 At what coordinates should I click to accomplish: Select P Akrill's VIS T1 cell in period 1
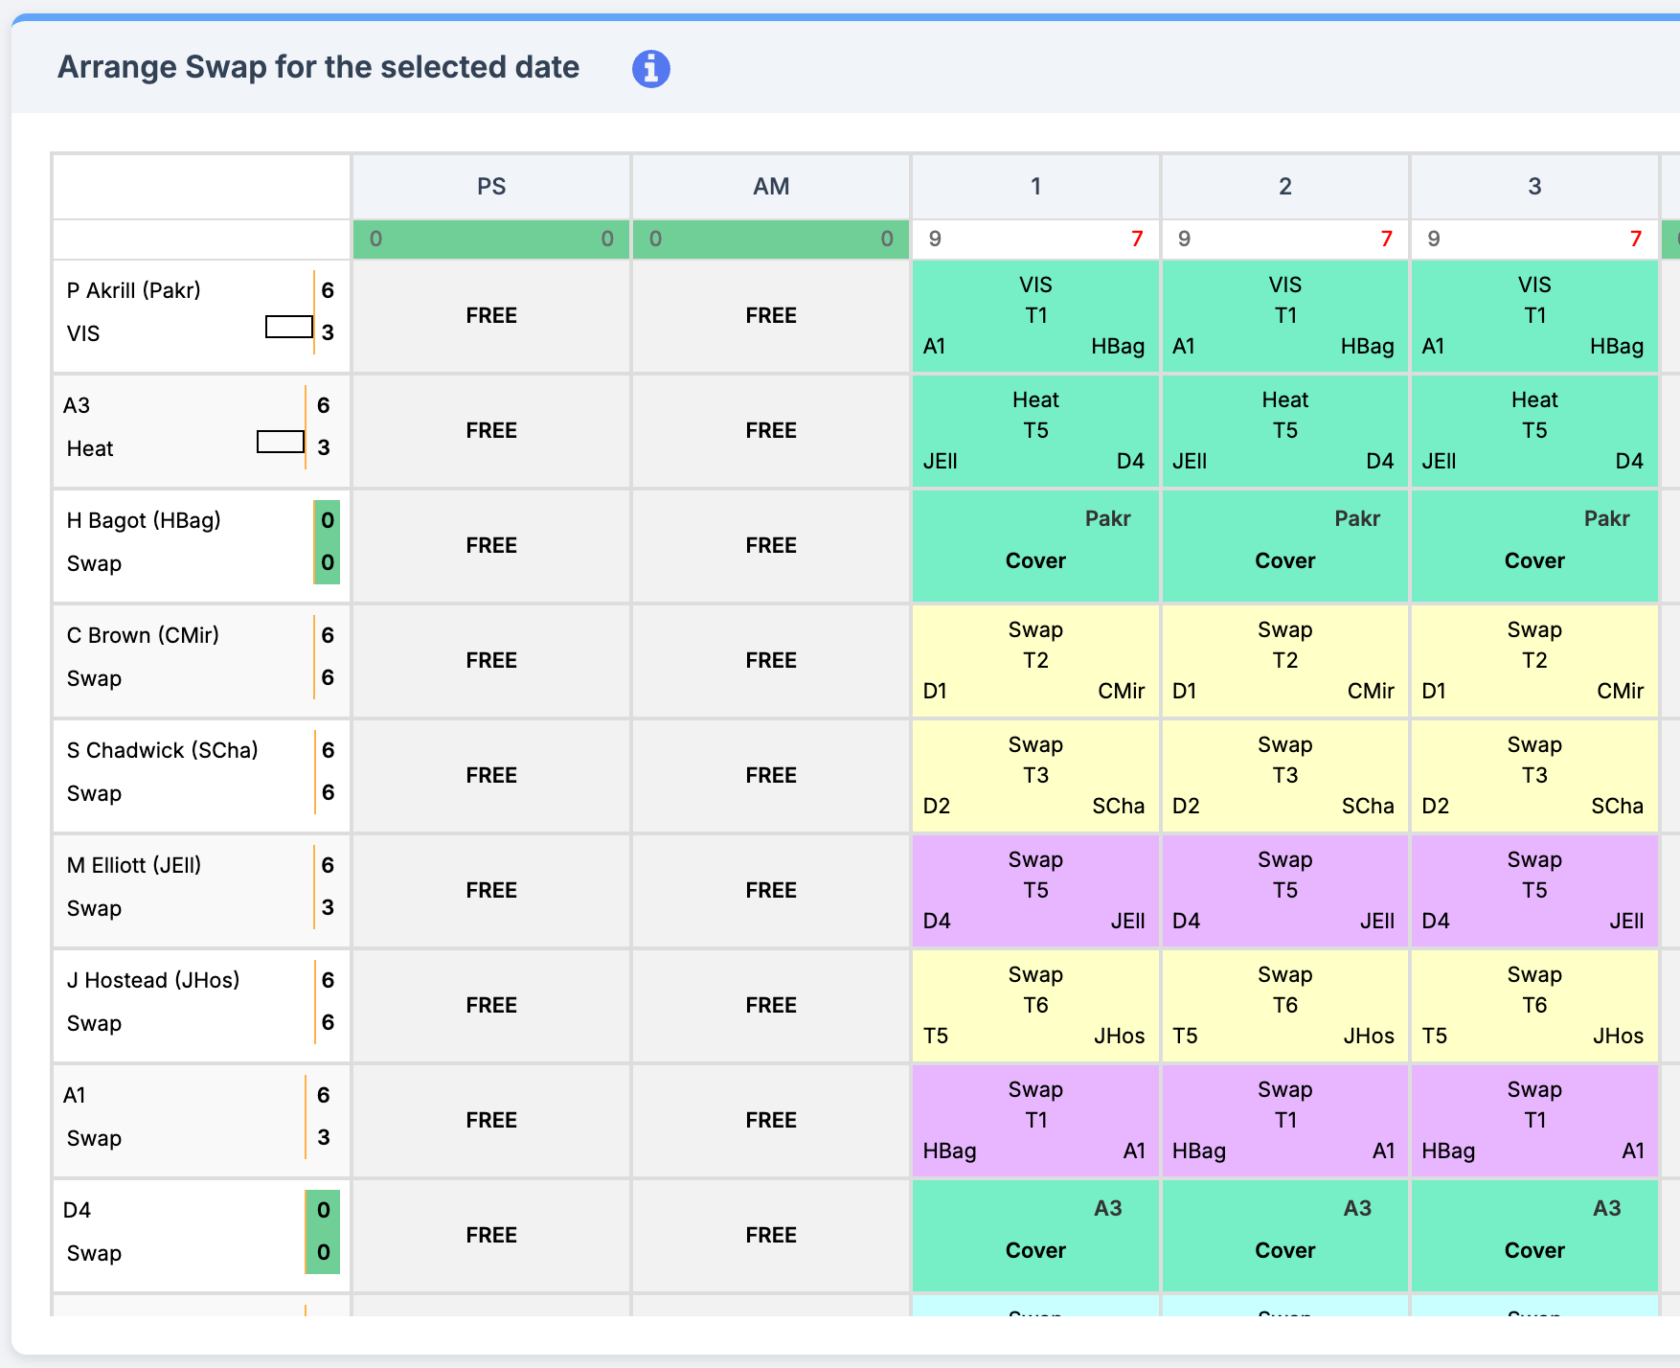coord(1035,315)
